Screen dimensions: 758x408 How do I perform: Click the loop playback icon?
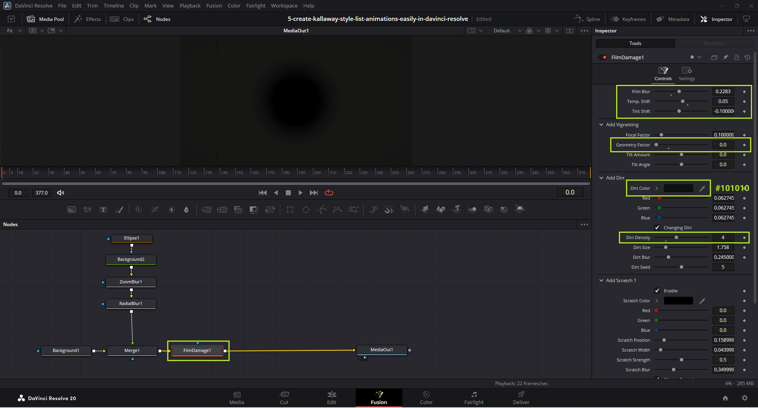[x=329, y=193]
